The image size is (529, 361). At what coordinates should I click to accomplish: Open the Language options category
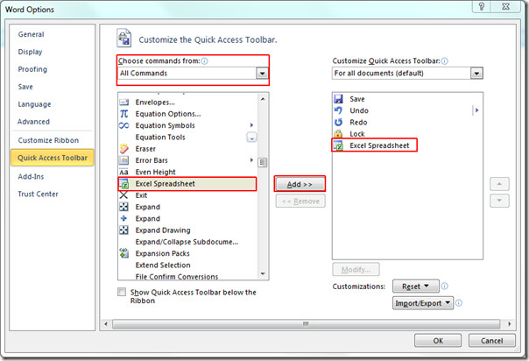coord(34,104)
